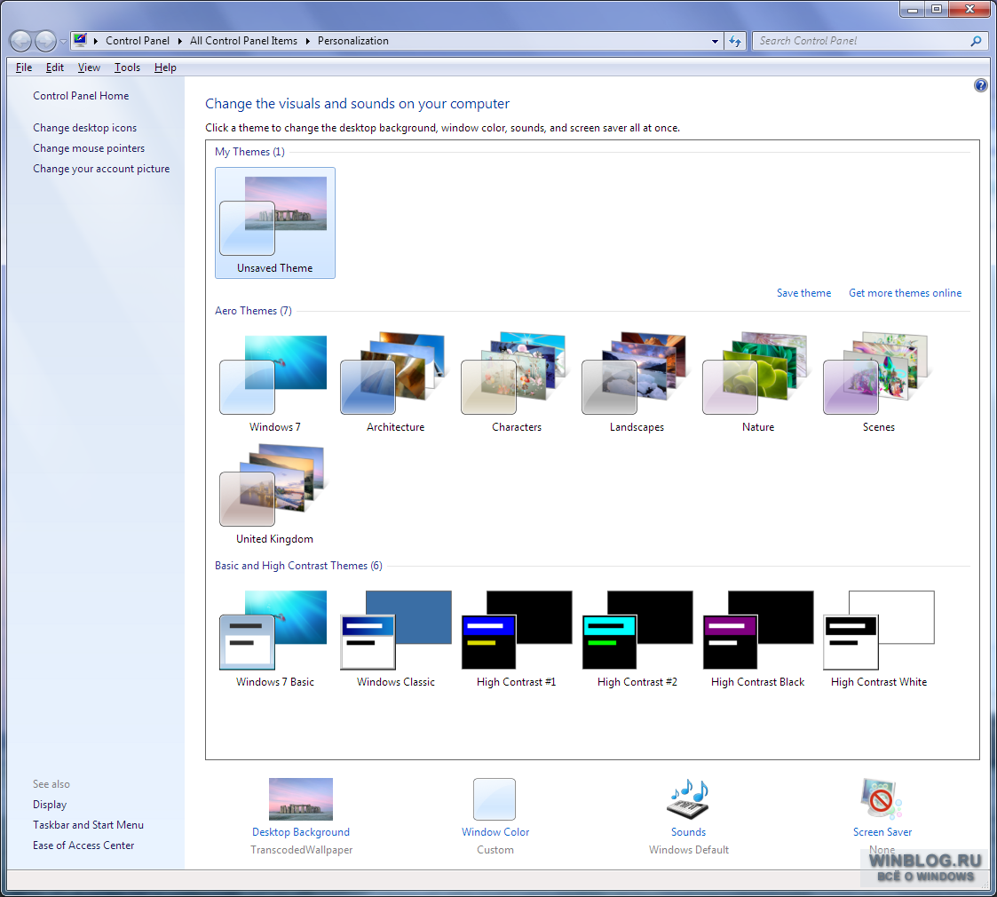The image size is (997, 897).
Task: Click the Save theme link
Action: tap(803, 293)
